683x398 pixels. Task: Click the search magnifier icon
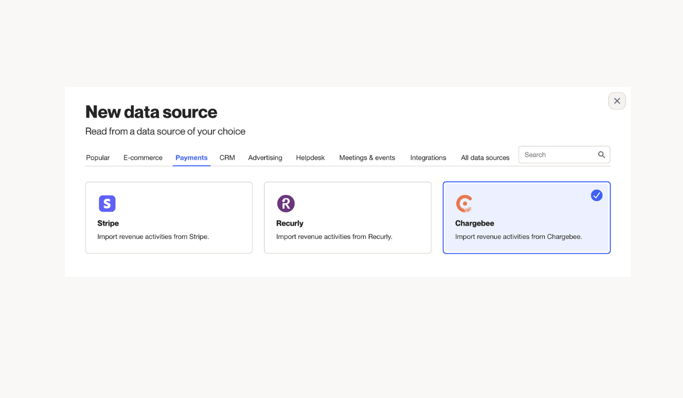point(602,155)
